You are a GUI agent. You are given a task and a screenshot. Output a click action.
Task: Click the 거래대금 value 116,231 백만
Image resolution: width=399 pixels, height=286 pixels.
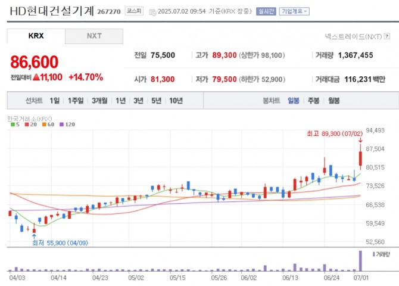pyautogui.click(x=364, y=79)
